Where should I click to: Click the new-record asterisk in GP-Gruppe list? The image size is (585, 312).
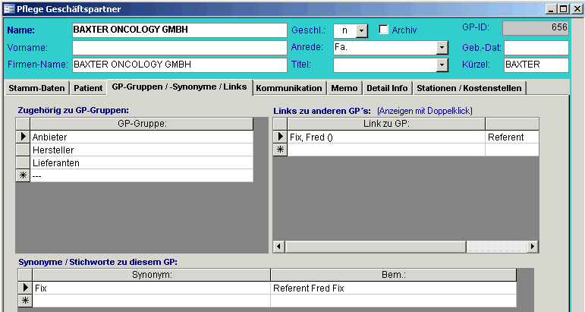click(x=23, y=175)
